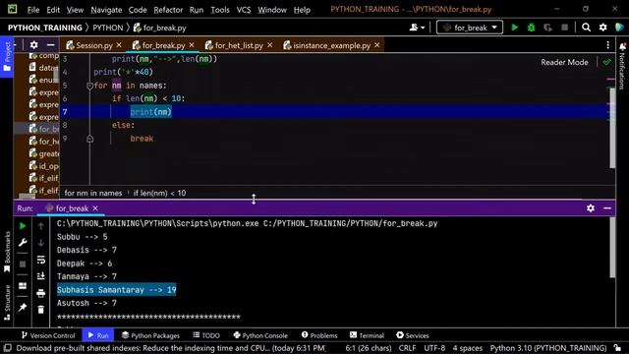Close the for_het_list.py editor tab
The image size is (629, 354).
(x=269, y=45)
